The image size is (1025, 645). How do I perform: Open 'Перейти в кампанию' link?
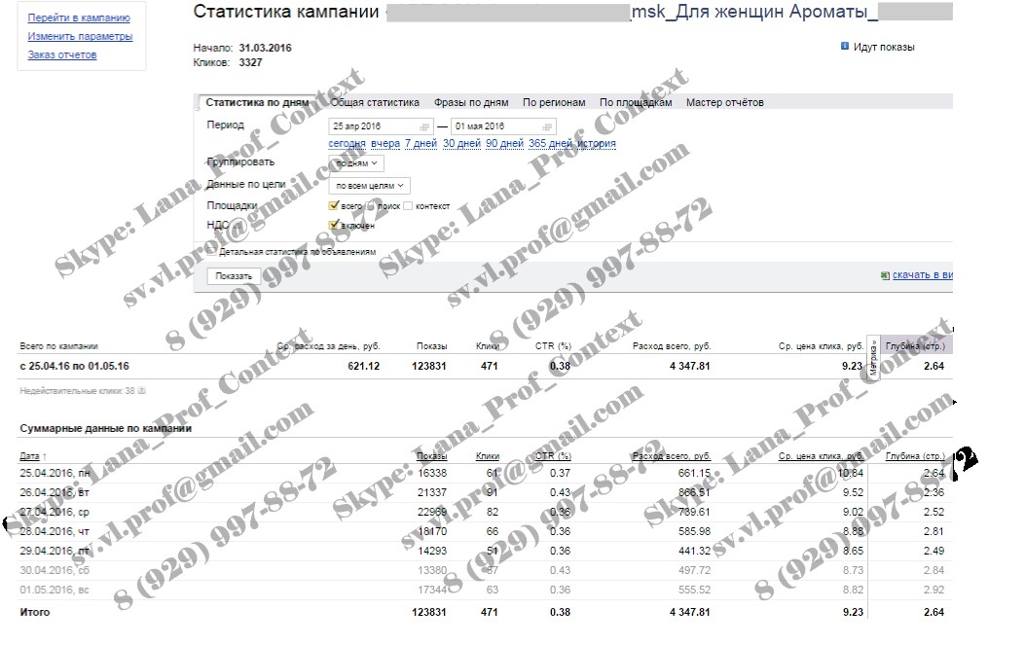pos(79,18)
